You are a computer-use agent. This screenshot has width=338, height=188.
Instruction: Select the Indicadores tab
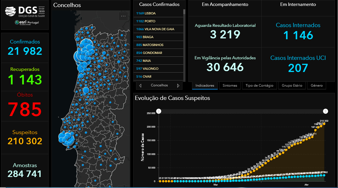205,86
